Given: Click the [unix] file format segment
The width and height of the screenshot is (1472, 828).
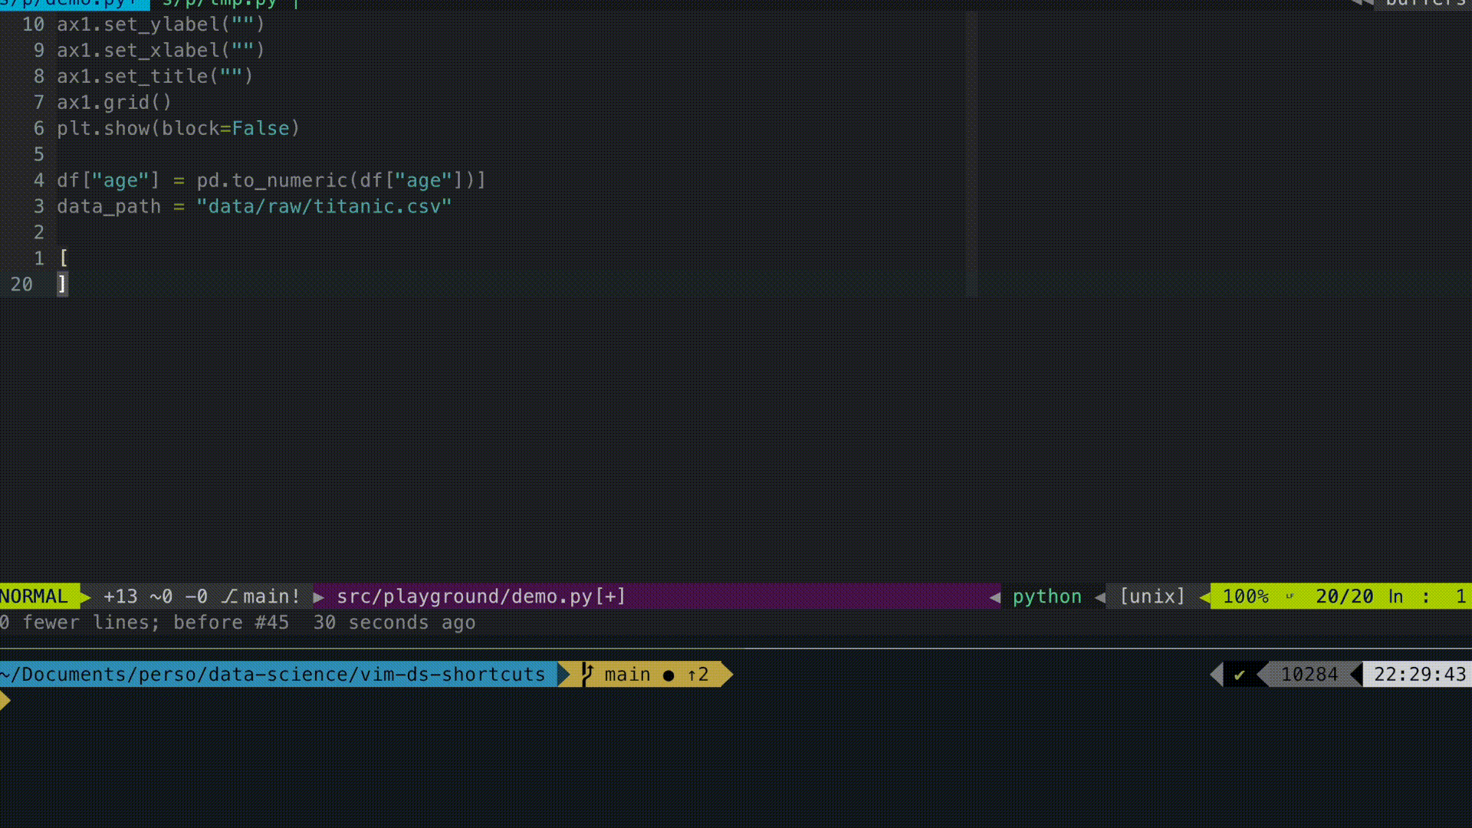Looking at the screenshot, I should tap(1152, 596).
